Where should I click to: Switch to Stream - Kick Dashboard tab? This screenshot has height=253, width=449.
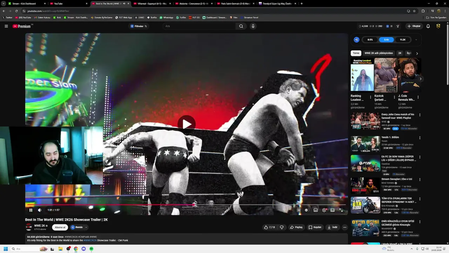pyautogui.click(x=26, y=4)
